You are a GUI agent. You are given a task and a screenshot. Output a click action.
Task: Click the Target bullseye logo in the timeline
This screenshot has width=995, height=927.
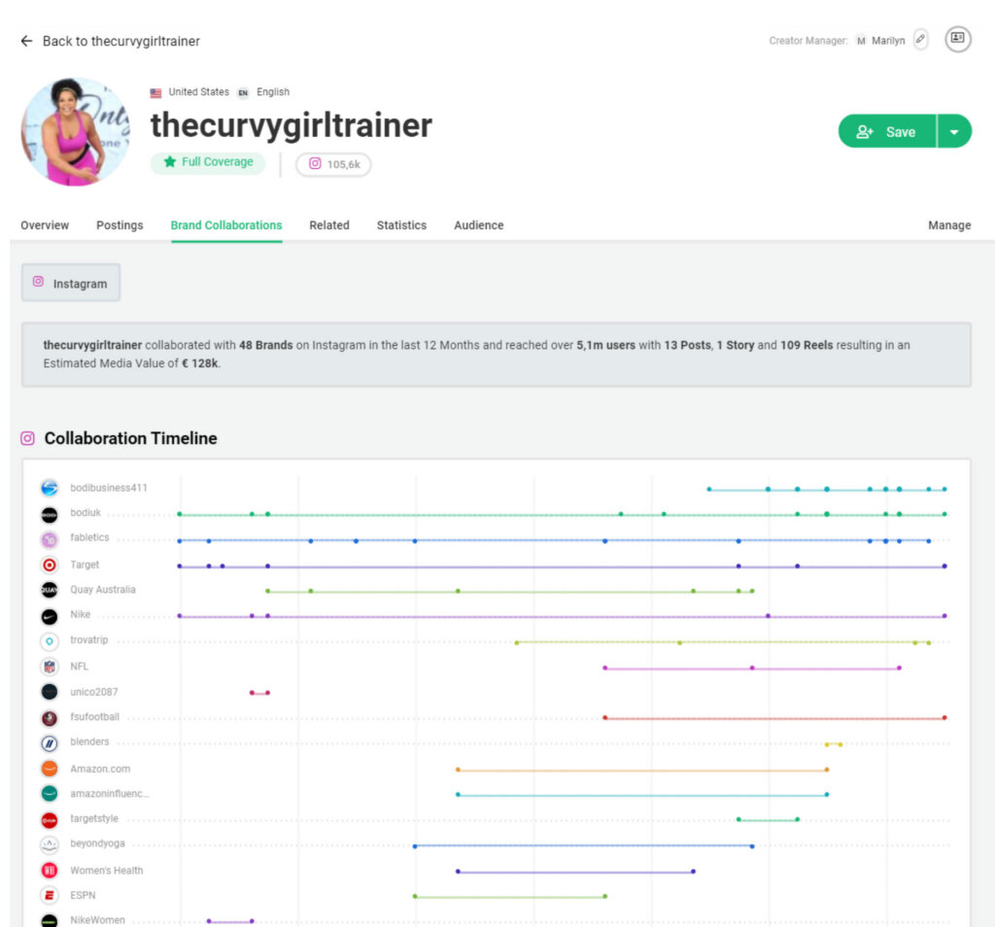[x=50, y=564]
